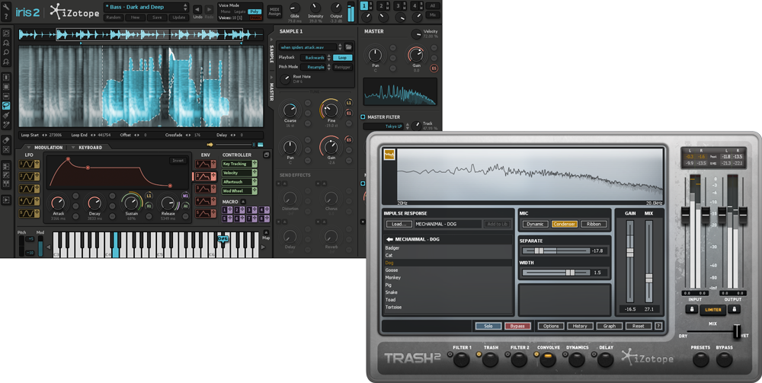Click back arrow beside MECHANIMAL - DOG
This screenshot has width=762, height=383.
[x=389, y=239]
